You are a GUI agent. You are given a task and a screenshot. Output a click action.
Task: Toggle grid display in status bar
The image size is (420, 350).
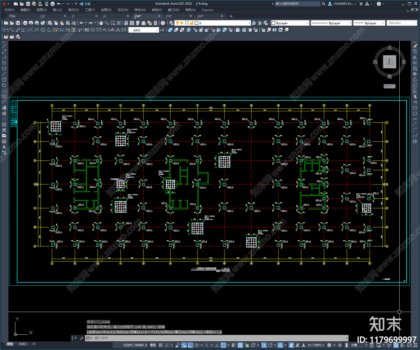160,345
